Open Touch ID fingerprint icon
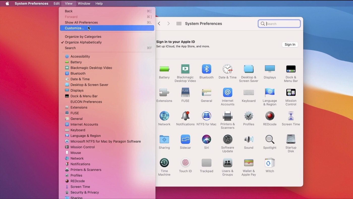The width and height of the screenshot is (353, 199). click(185, 163)
